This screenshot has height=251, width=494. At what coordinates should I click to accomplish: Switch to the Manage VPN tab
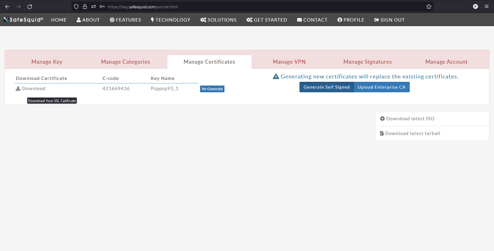289,62
